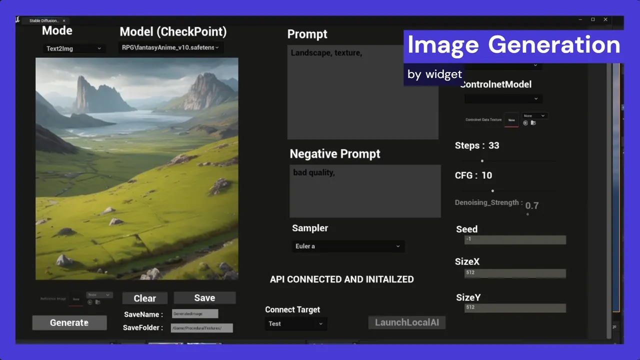
Task: Open the Mode dropdown showing Text2Img
Action: (x=73, y=48)
